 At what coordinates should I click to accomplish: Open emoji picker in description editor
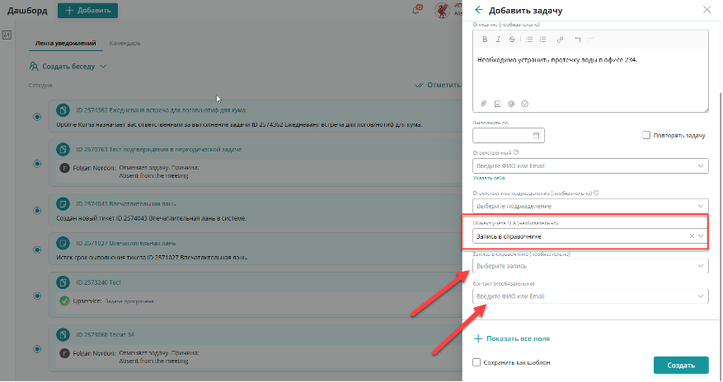pos(524,104)
